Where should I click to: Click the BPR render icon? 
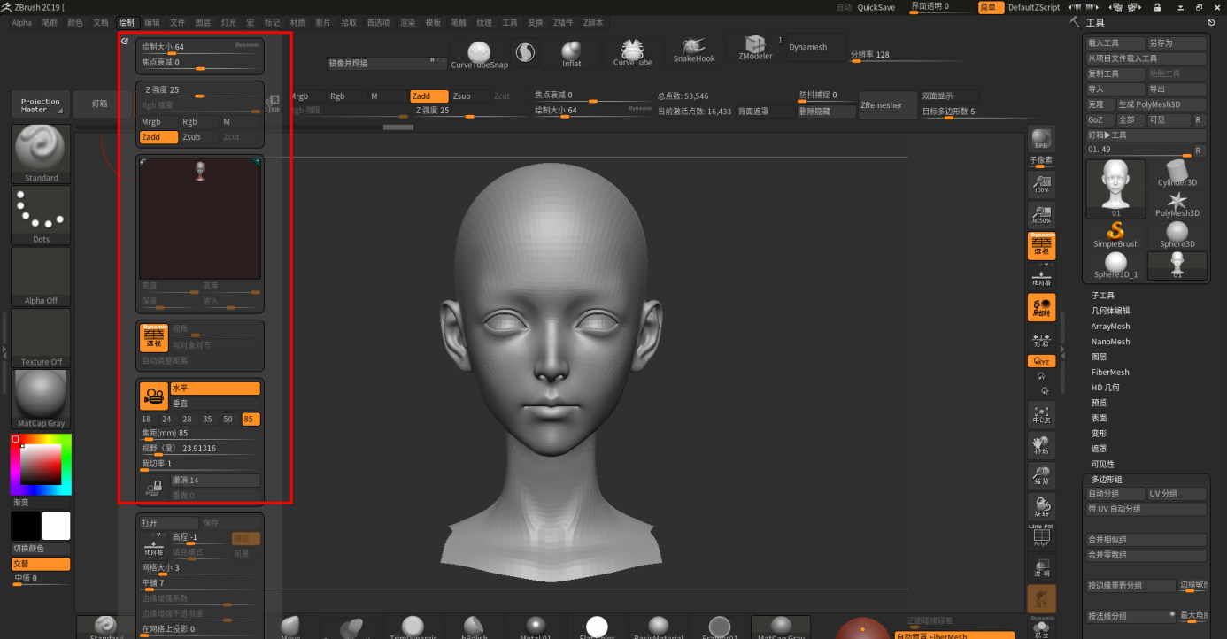(1041, 140)
